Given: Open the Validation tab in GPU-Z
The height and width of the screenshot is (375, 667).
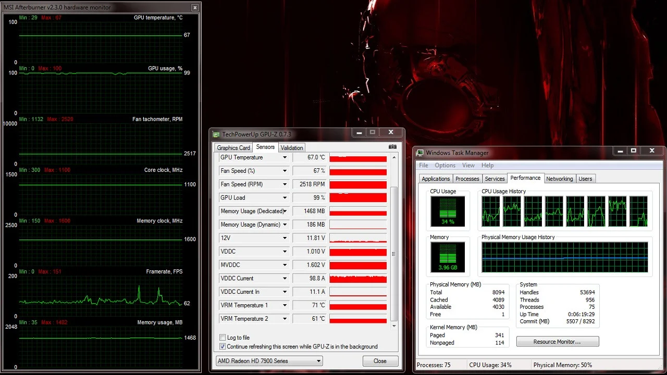Looking at the screenshot, I should point(292,148).
